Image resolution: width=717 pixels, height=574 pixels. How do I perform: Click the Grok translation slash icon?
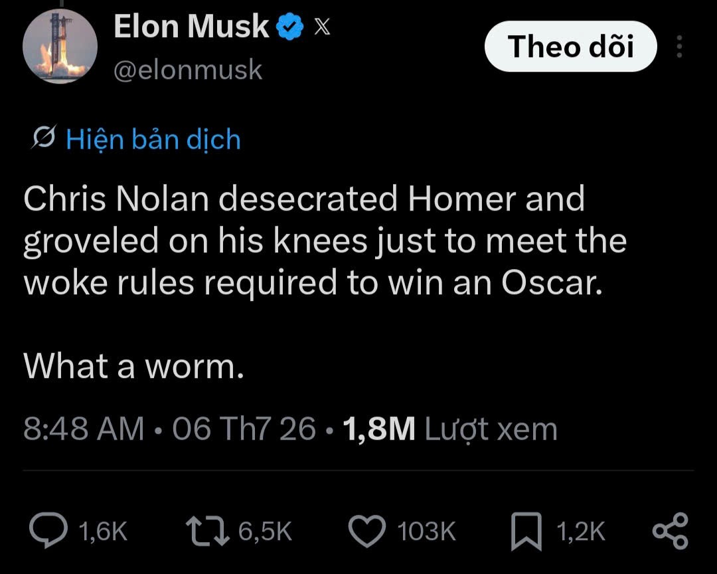point(44,136)
